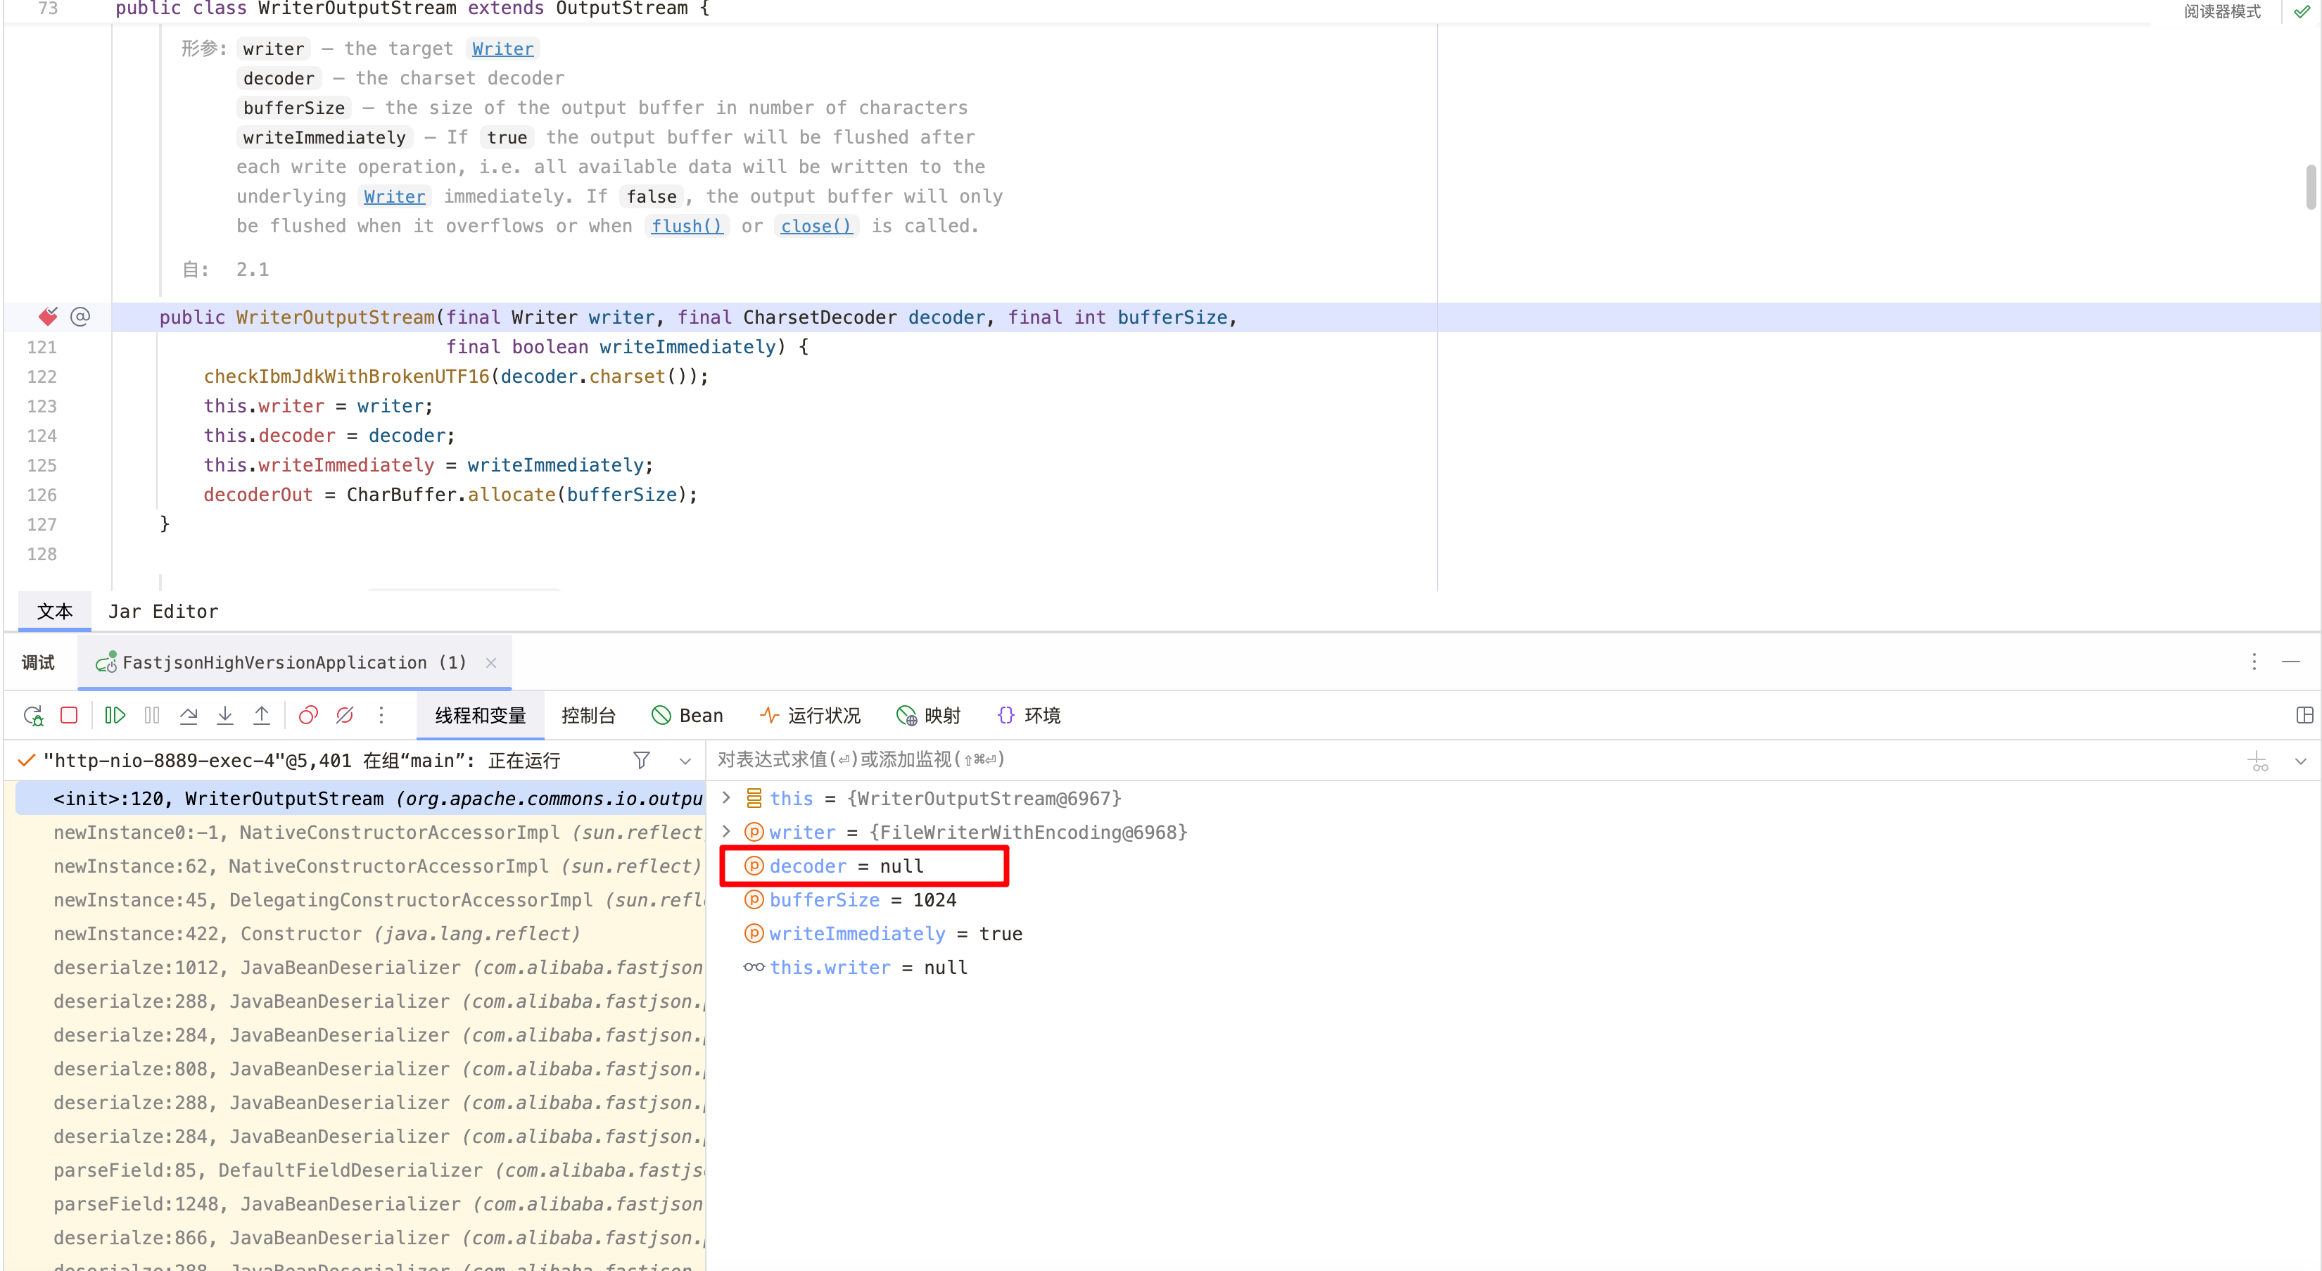Viewport: 2322px width, 1271px height.
Task: Click the 阅读器模式 reader mode button
Action: pyautogui.click(x=2221, y=12)
